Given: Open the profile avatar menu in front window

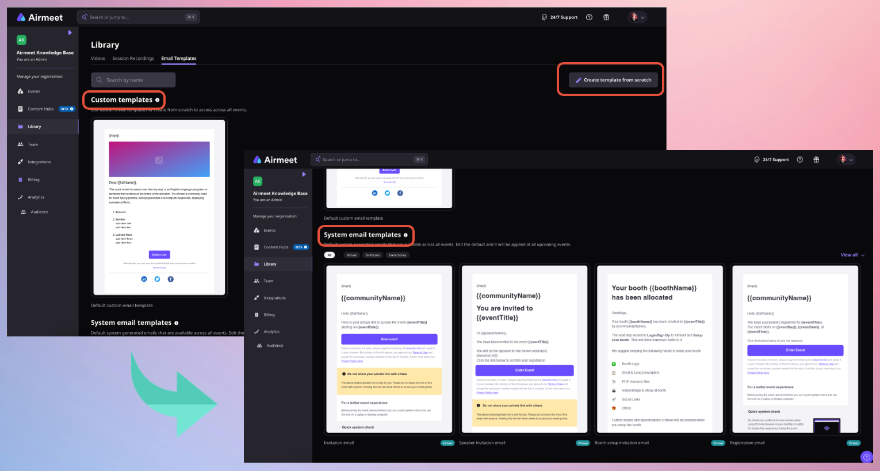Looking at the screenshot, I should click(x=846, y=160).
